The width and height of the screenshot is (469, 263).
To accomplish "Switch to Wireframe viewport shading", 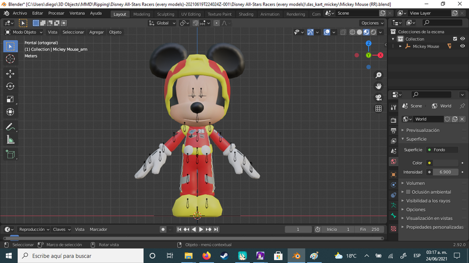I will [x=352, y=32].
